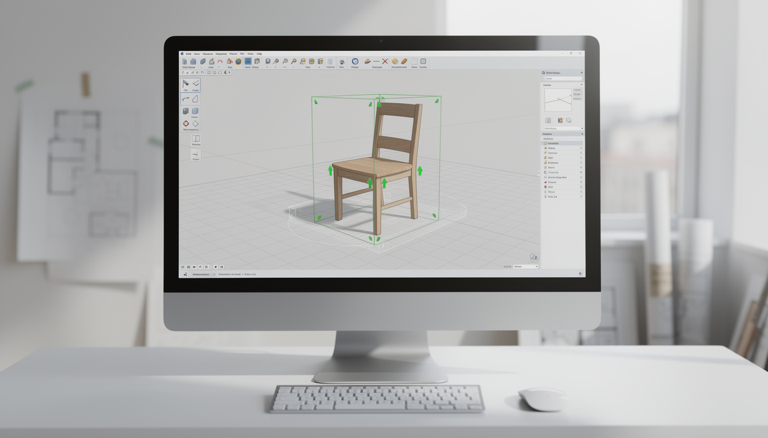The image size is (768, 438).
Task: Select the outlined diamond tool in the left palette
Action: [x=195, y=123]
